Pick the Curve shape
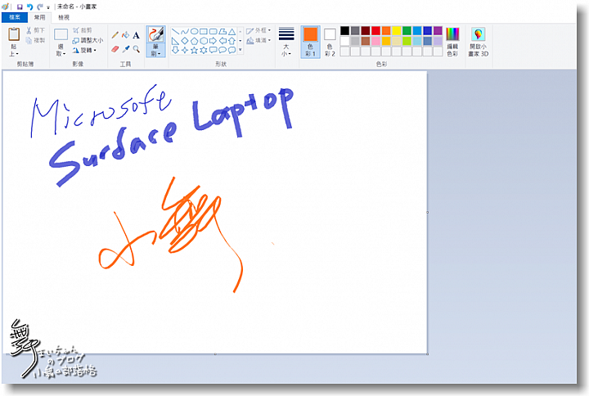This screenshot has width=589, height=396. [x=184, y=32]
